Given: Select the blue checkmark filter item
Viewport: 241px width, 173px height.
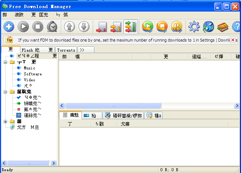Looking at the screenshot, I should [33, 97].
